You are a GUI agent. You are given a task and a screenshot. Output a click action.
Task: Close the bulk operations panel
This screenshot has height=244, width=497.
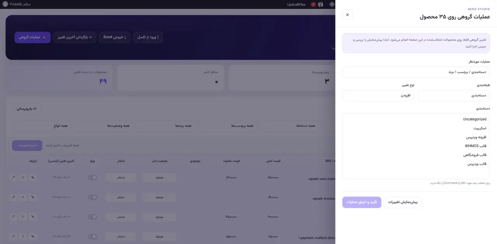(347, 15)
